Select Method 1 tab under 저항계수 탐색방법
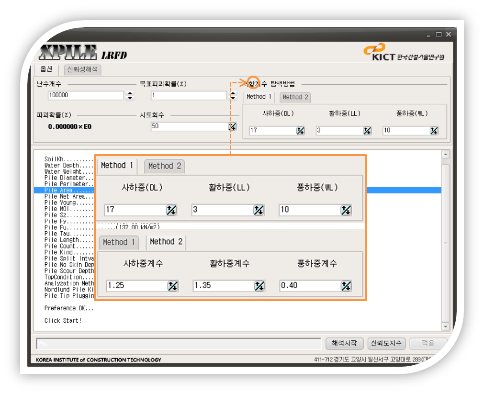Screen dimensions: 484x394 click(259, 97)
